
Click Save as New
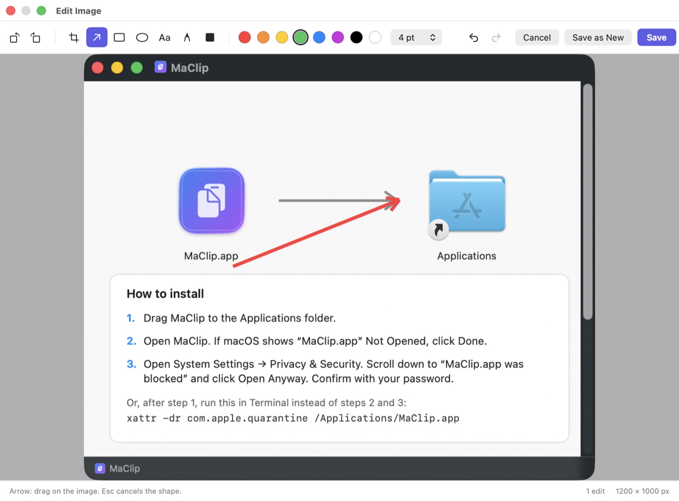598,37
